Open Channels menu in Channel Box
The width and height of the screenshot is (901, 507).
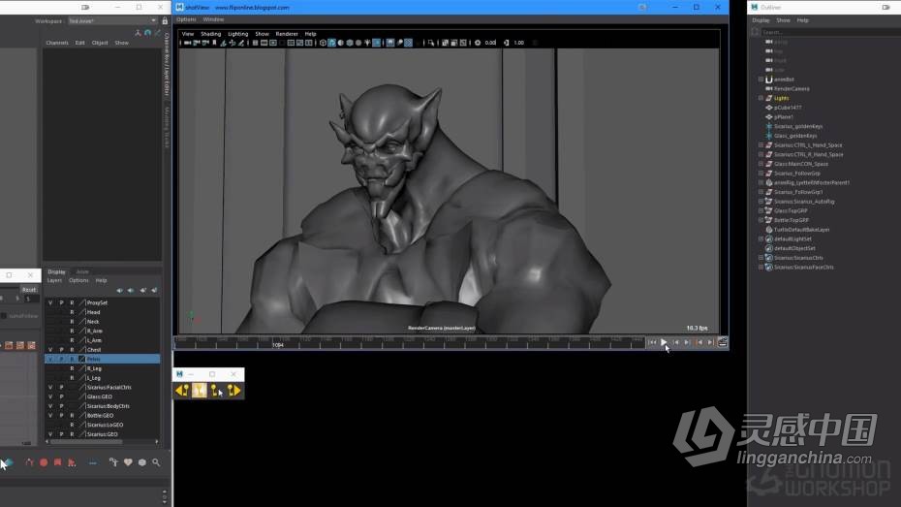tap(57, 43)
